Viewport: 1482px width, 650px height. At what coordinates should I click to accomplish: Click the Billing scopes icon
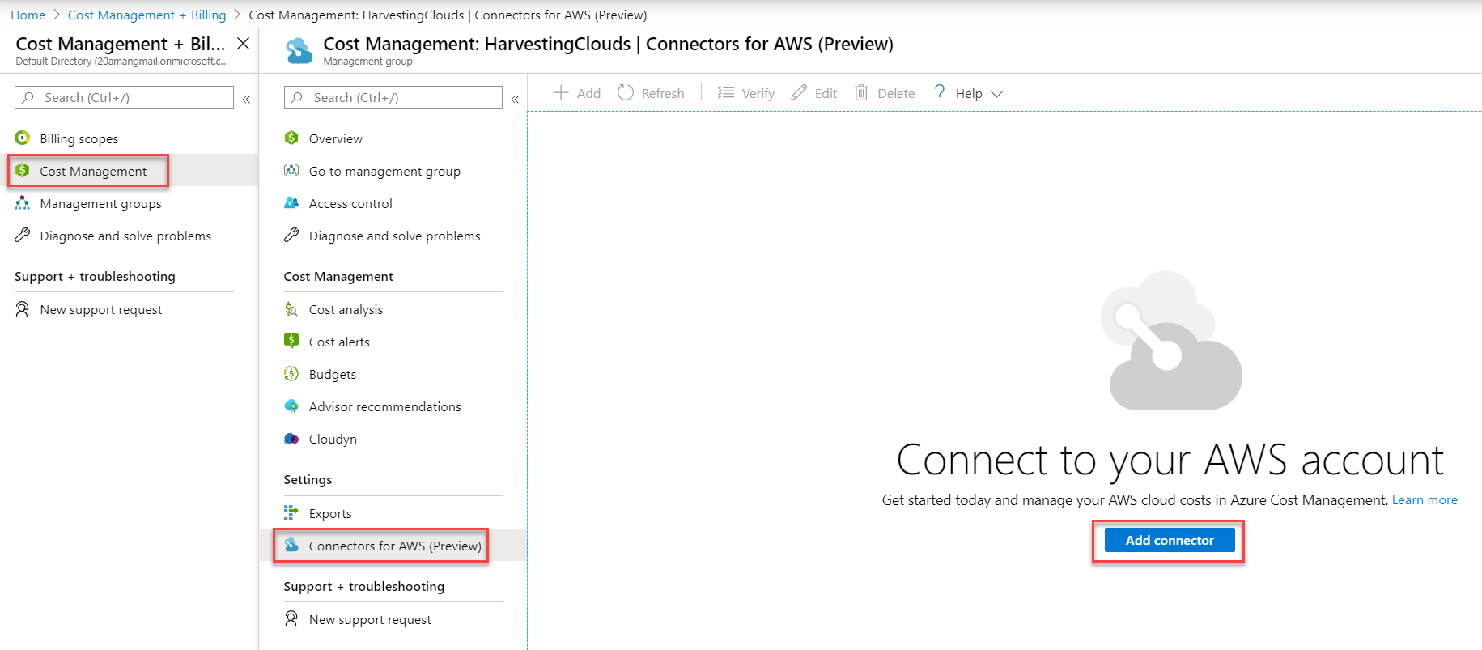23,138
